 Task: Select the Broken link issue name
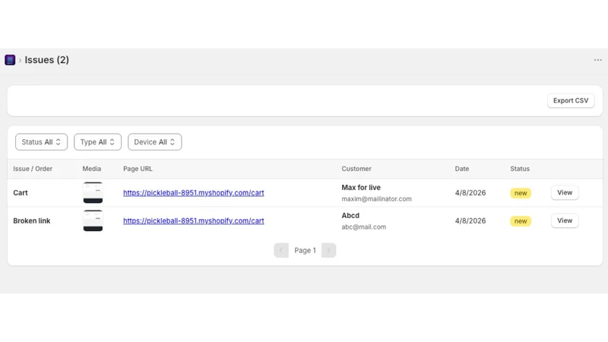pyautogui.click(x=32, y=220)
